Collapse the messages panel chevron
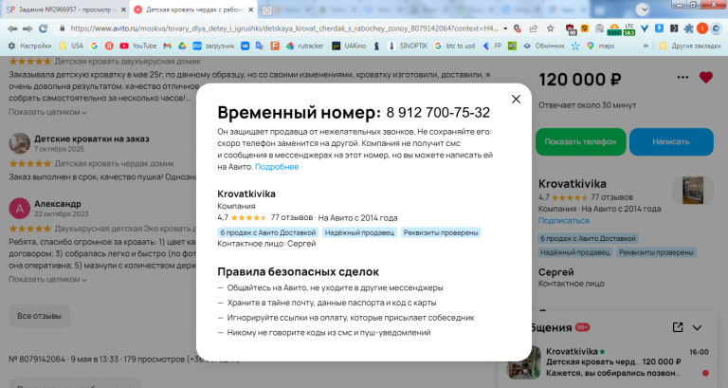The width and height of the screenshot is (728, 388). 697,327
